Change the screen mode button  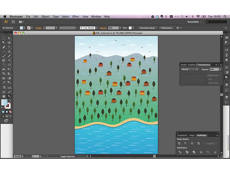[6, 121]
